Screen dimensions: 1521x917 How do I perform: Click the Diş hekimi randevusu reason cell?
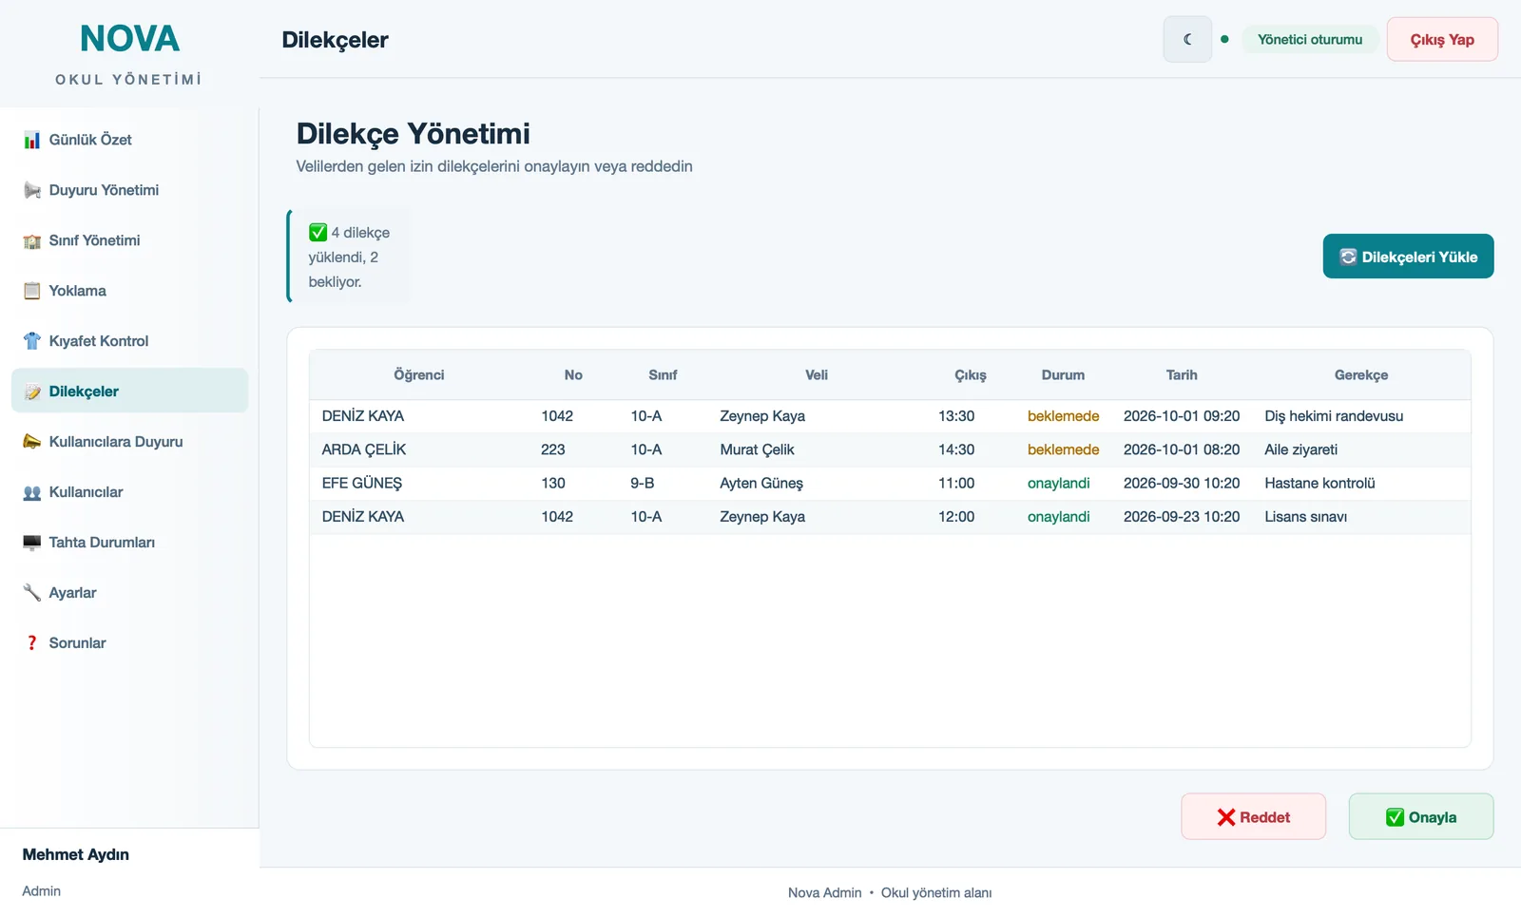pos(1334,416)
